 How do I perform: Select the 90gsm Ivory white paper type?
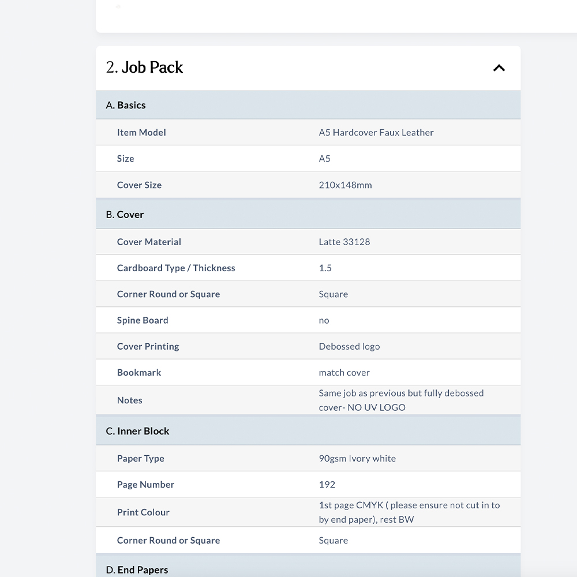point(357,459)
